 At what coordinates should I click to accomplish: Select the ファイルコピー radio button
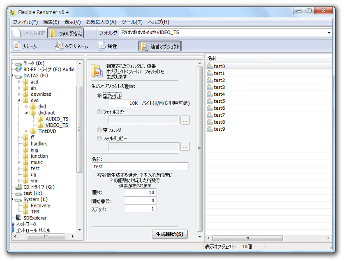pyautogui.click(x=99, y=112)
